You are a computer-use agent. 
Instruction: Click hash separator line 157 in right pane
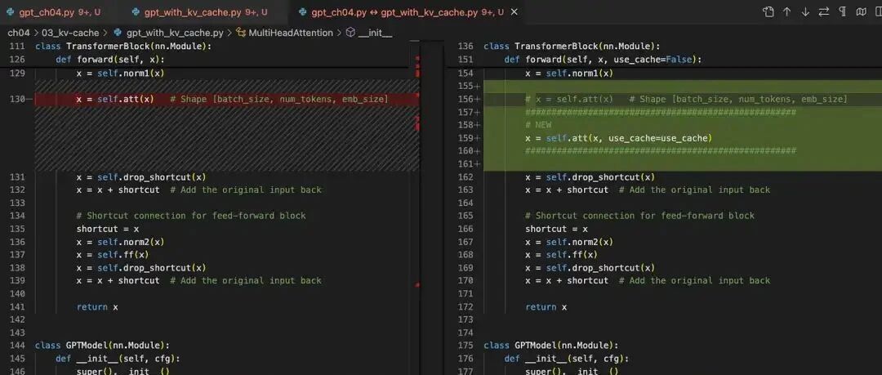(x=661, y=112)
